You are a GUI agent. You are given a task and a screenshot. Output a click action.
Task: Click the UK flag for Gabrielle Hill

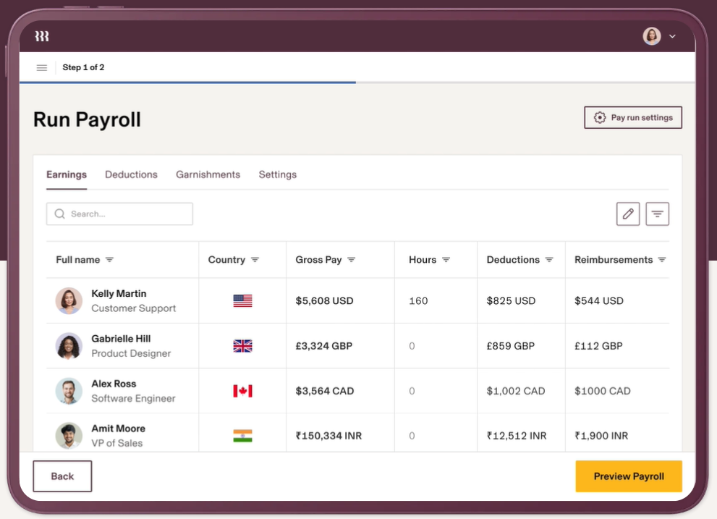pos(242,346)
